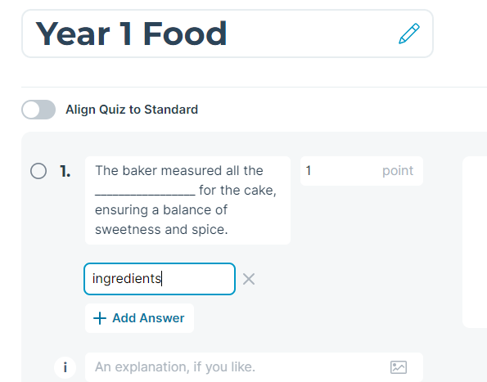This screenshot has width=487, height=382.
Task: Focus the "ingredients" answer input field
Action: (160, 279)
